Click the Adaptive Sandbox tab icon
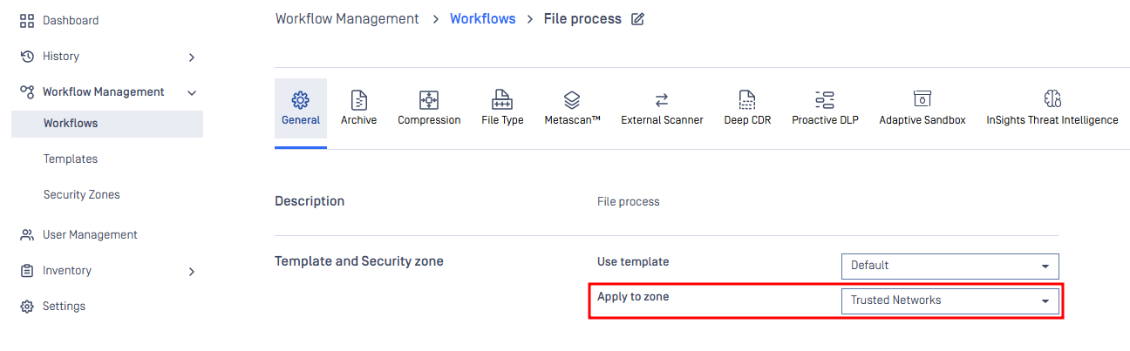1130x351 pixels. [x=922, y=99]
